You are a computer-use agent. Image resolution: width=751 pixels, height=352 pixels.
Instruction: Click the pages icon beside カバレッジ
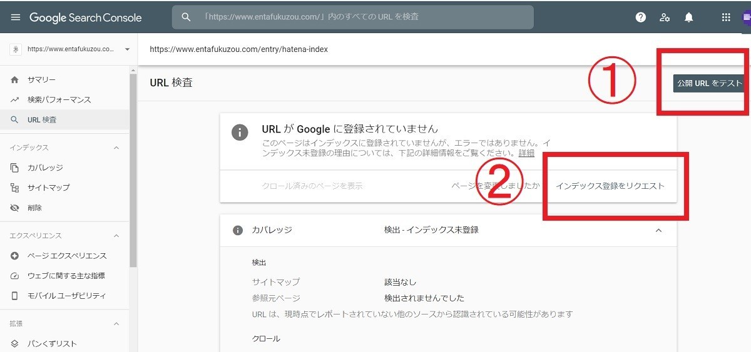[x=15, y=168]
